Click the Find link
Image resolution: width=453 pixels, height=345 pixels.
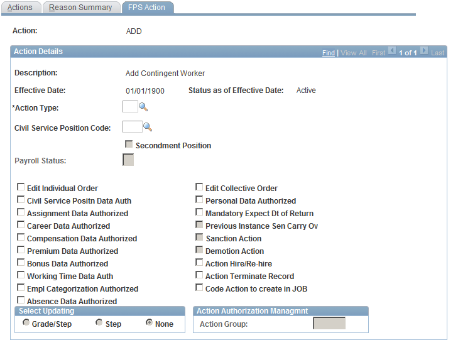(x=329, y=53)
